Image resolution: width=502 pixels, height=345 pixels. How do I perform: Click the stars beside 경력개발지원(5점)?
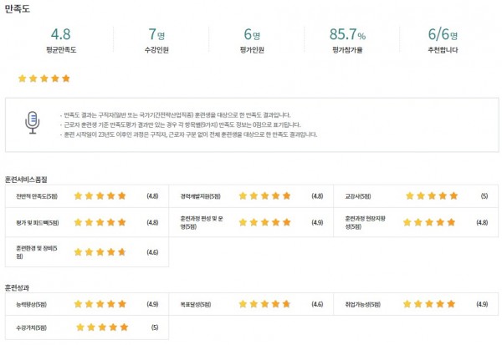(264, 195)
